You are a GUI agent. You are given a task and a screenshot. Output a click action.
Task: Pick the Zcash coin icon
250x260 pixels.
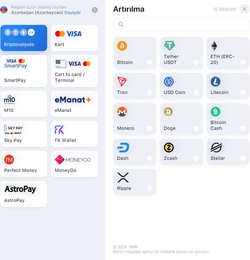[x=169, y=147]
